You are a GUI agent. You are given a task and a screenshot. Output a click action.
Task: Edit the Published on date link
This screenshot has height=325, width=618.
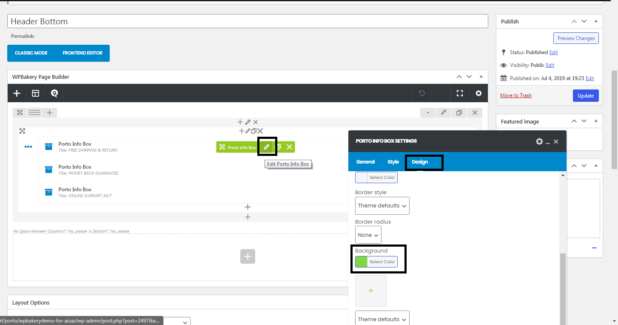coord(590,78)
